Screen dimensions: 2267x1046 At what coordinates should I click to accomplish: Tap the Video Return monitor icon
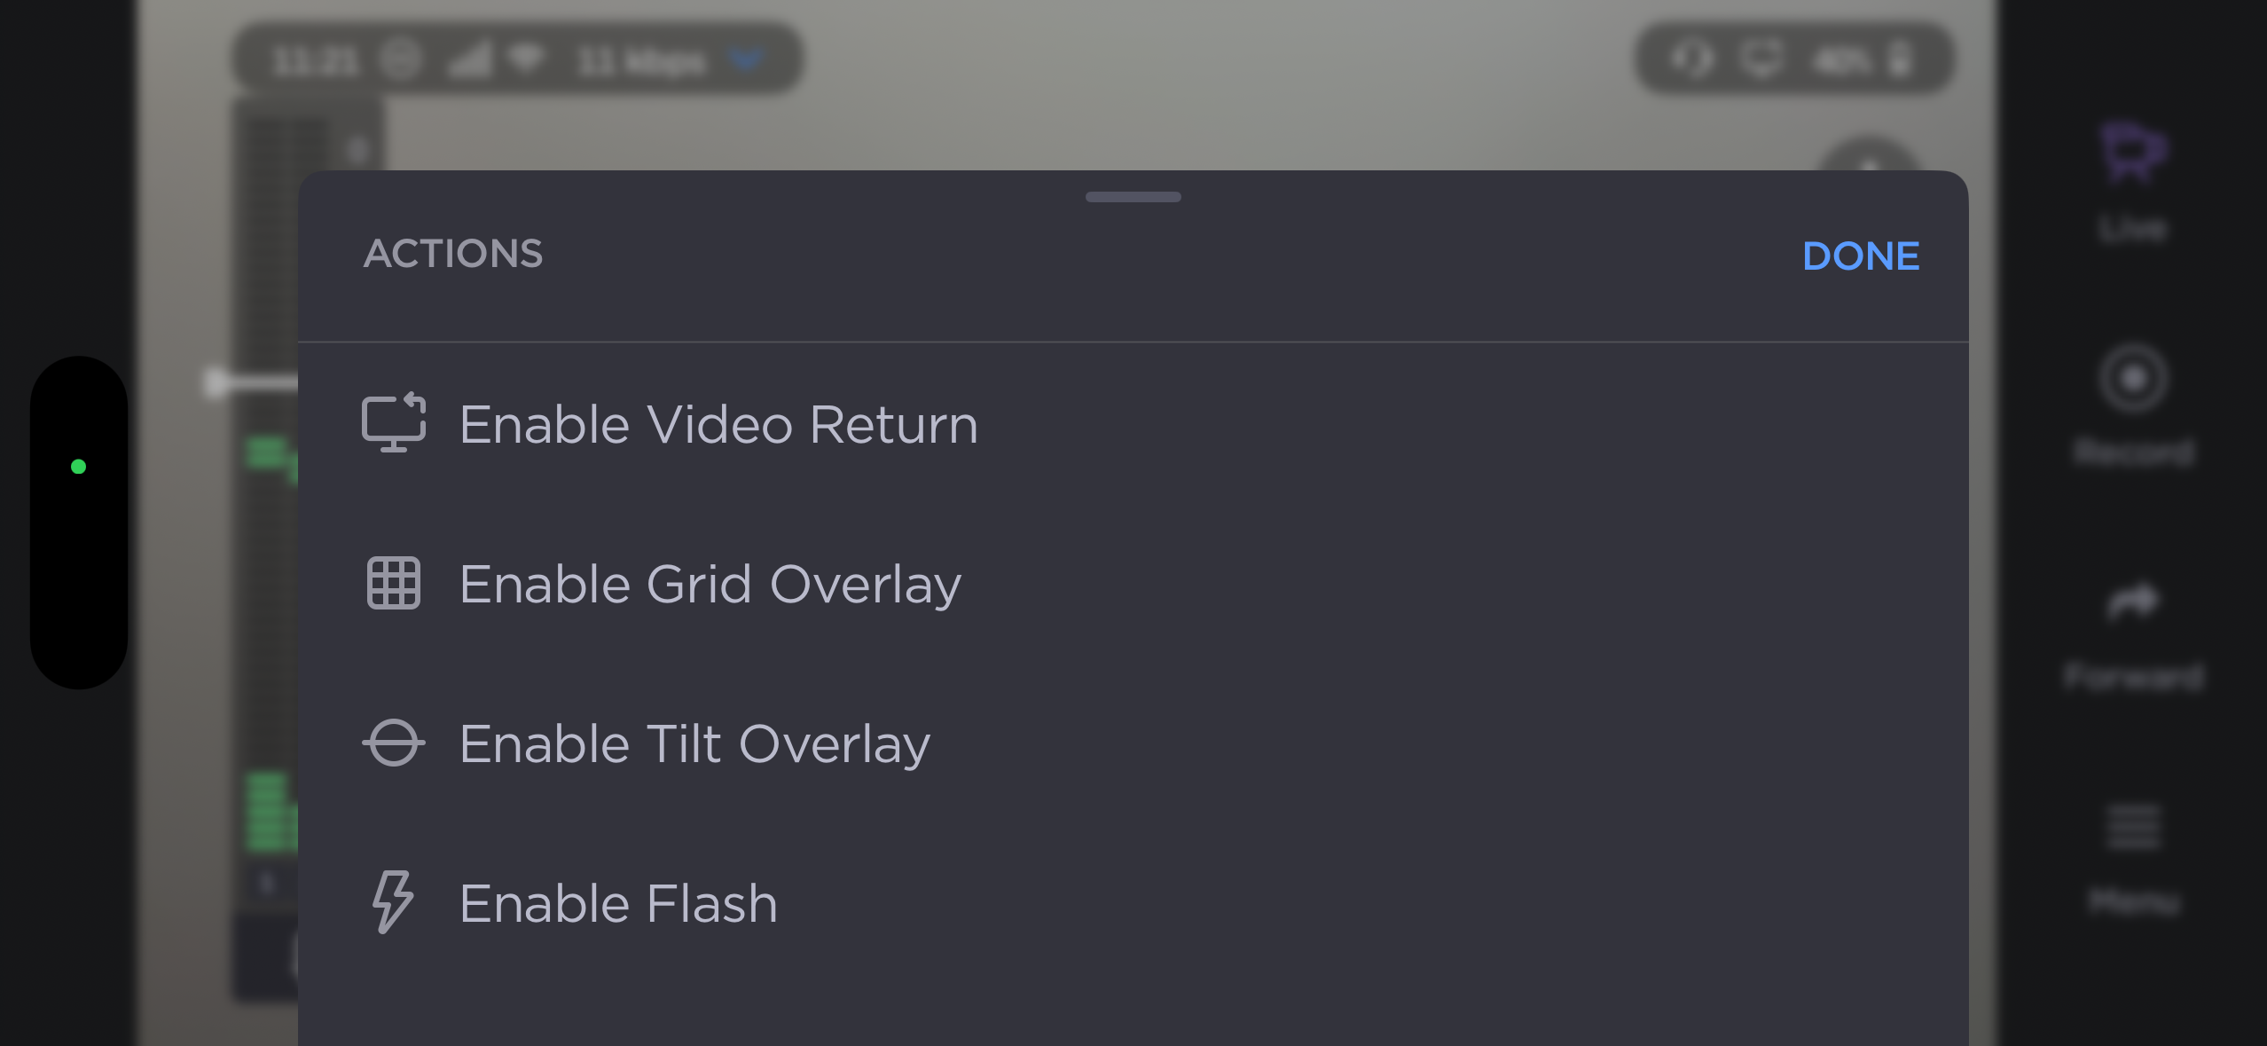394,423
